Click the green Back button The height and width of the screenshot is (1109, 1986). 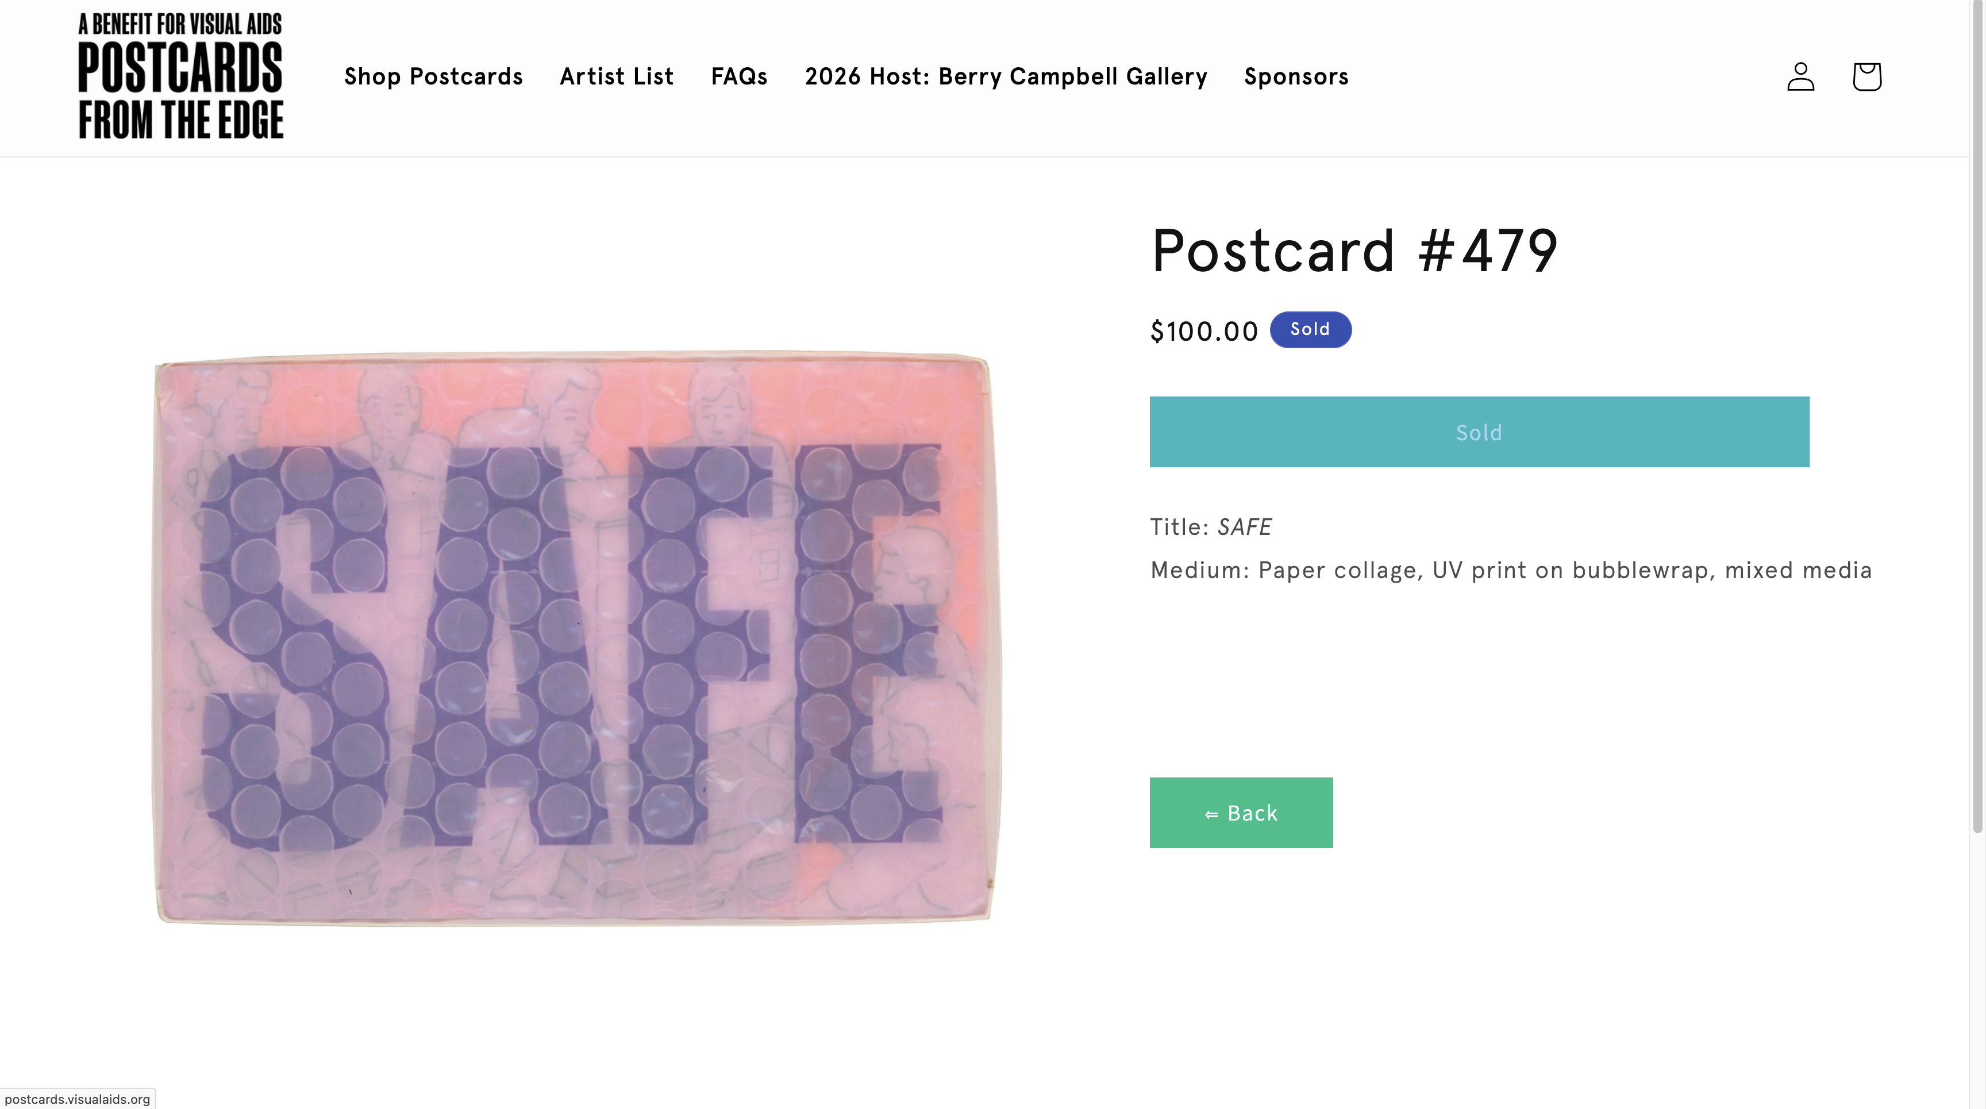(1241, 813)
